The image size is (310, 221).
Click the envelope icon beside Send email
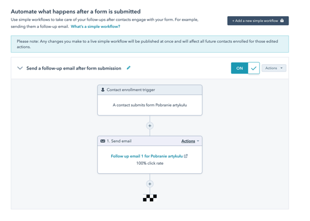point(103,141)
